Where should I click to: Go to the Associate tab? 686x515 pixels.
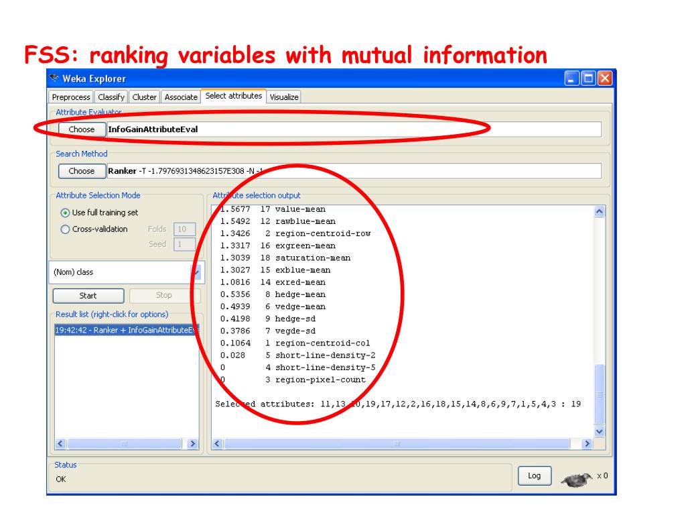(x=181, y=97)
